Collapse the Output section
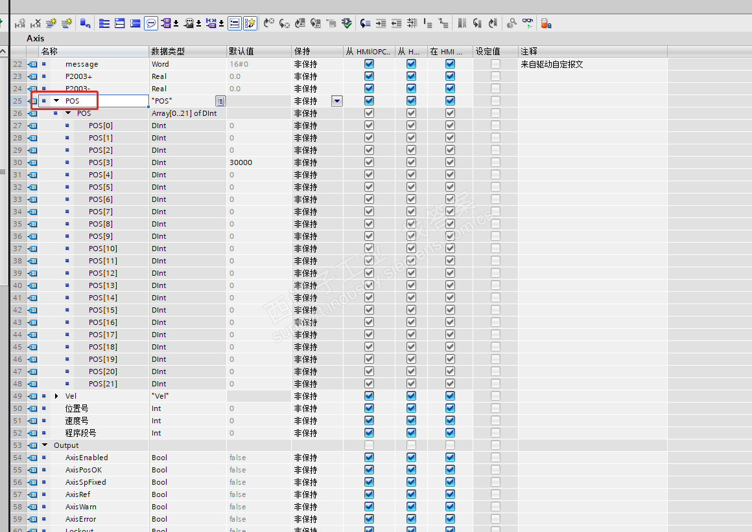Viewport: 752px width, 532px height. (x=45, y=445)
